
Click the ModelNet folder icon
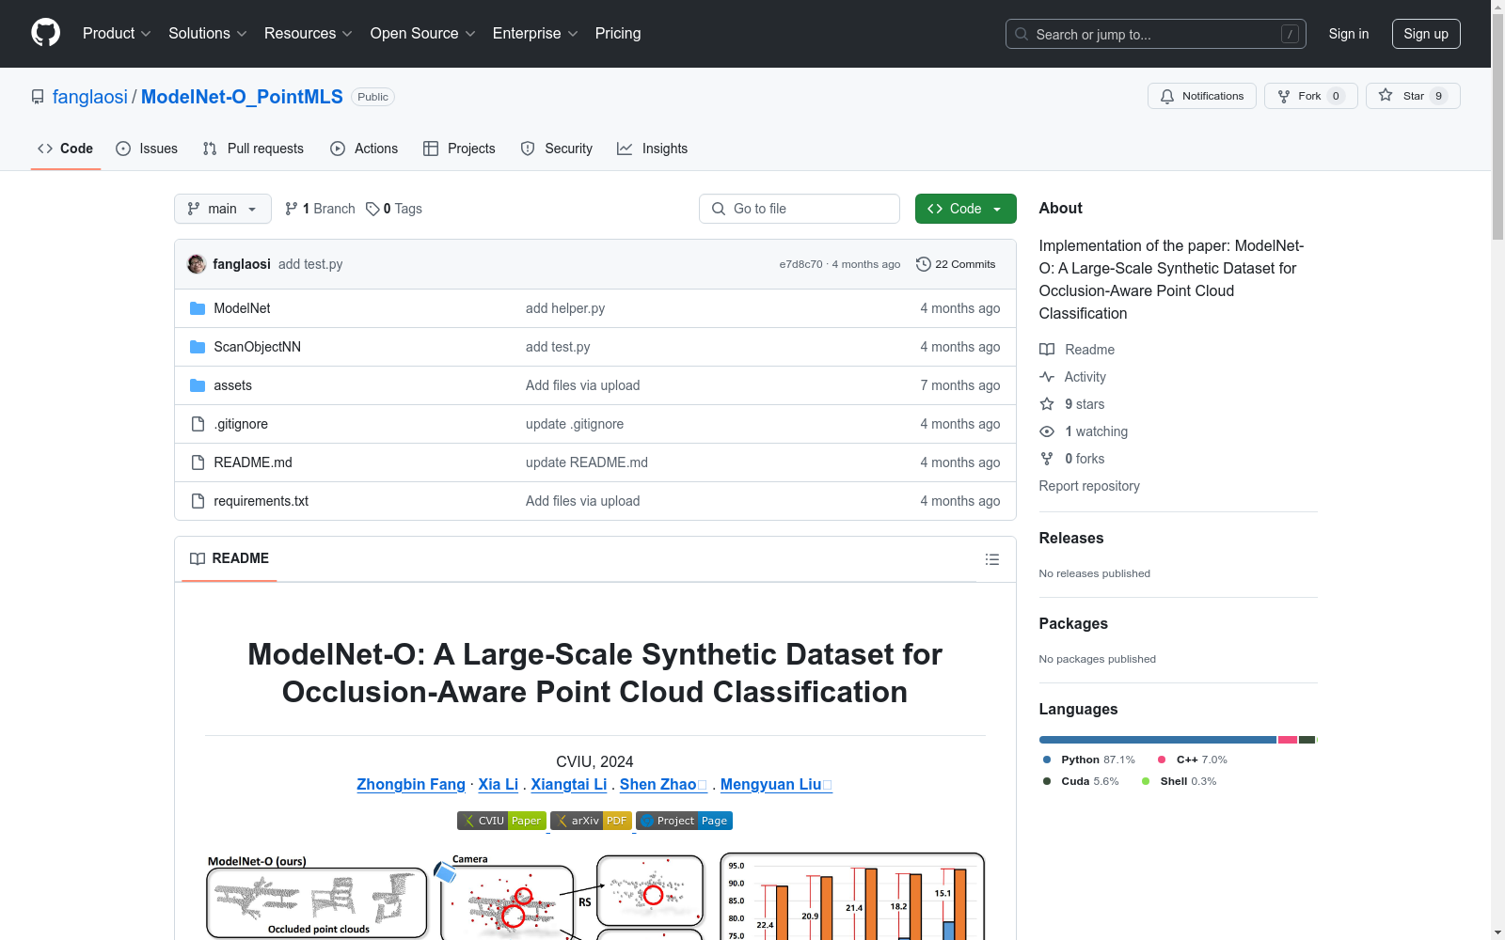pos(198,308)
